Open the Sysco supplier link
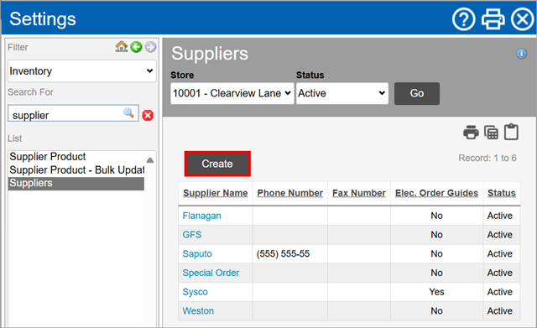Viewport: 537px width, 328px height. [x=195, y=292]
